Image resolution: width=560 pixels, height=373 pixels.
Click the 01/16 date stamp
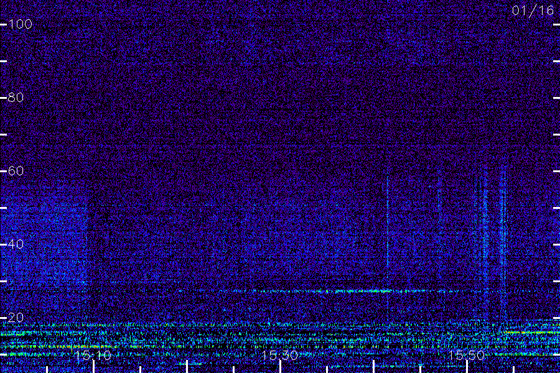click(533, 11)
